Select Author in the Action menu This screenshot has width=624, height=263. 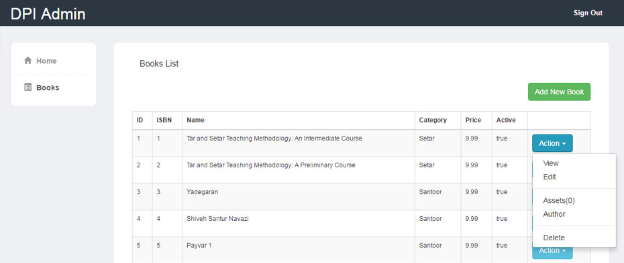[x=554, y=213]
